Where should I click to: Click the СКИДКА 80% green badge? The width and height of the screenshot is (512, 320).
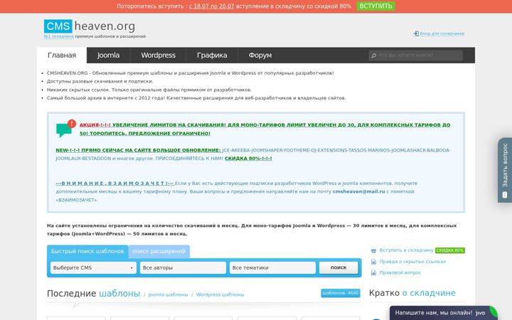coord(450,250)
